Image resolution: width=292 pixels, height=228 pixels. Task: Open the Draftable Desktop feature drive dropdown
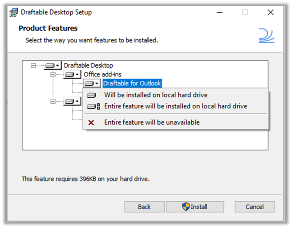point(52,65)
